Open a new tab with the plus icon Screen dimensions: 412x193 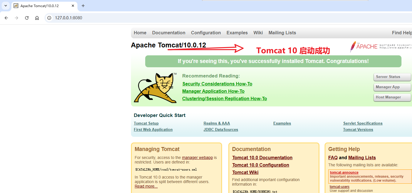pos(83,6)
